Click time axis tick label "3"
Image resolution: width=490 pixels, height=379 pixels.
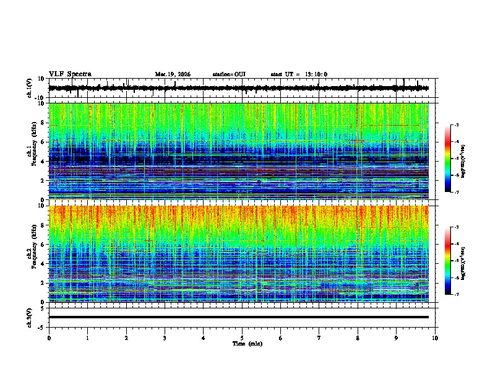click(165, 338)
